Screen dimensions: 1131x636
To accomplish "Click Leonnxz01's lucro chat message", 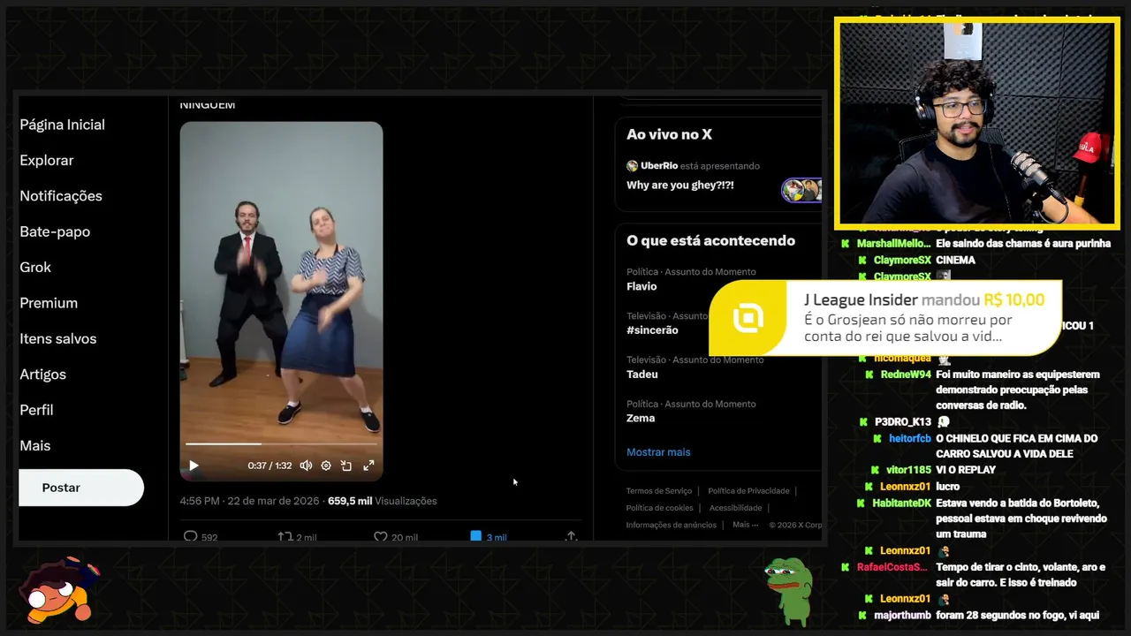I will [948, 487].
